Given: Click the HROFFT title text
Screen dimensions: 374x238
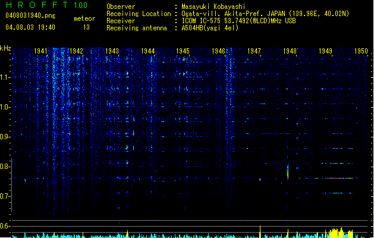Looking at the screenshot, I should [x=37, y=5].
